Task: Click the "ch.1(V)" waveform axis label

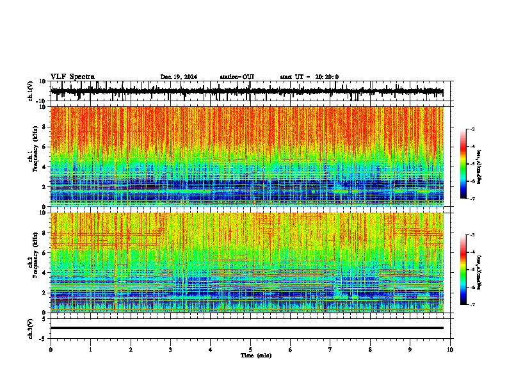Action: [x=31, y=91]
